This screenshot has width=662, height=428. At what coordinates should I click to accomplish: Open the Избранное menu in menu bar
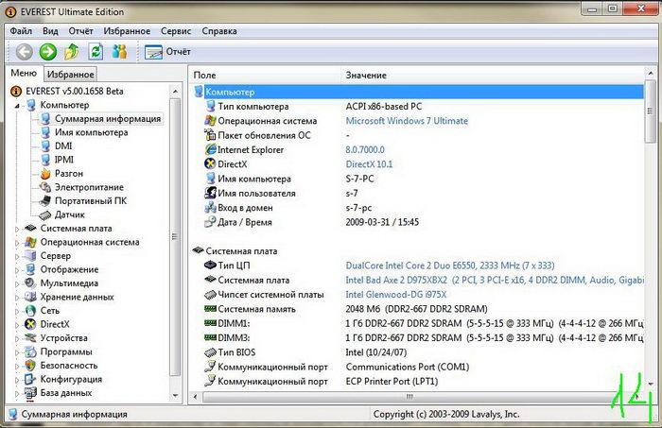click(x=127, y=31)
